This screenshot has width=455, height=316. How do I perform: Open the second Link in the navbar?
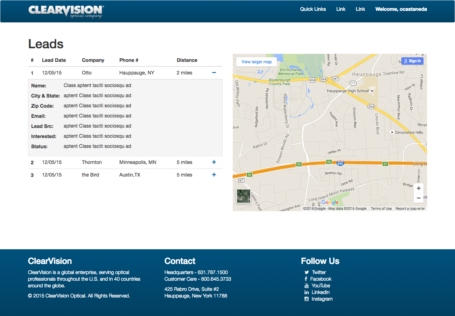click(x=360, y=9)
